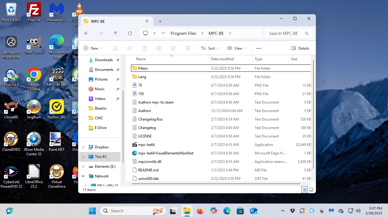Open collapsed breadcrumb ellipsis in address bar
Viewport: 388px width, 218px height.
163,33
